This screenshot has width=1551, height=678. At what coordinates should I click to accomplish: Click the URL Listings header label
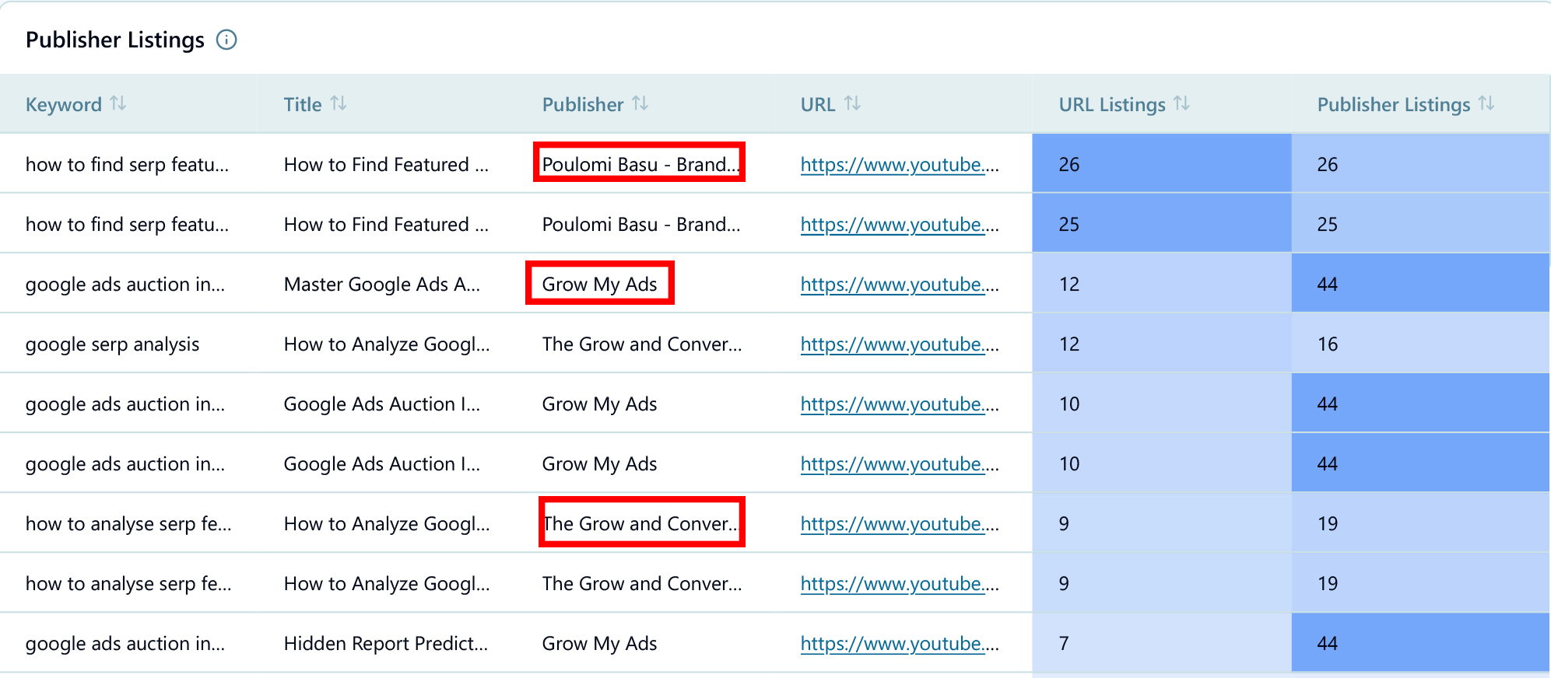[1112, 104]
